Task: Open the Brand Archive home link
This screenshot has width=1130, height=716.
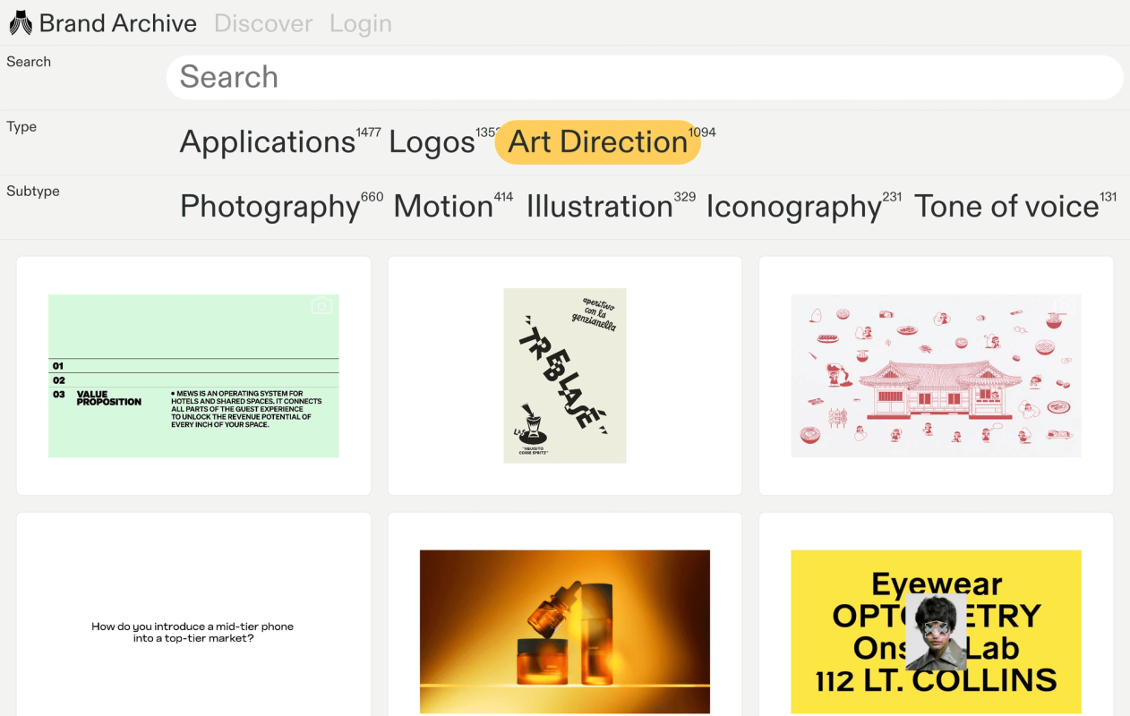Action: point(117,23)
